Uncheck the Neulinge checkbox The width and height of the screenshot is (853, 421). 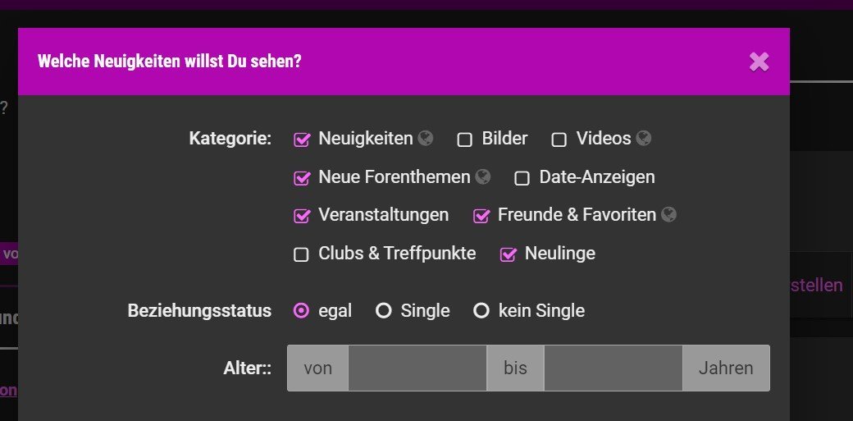pyautogui.click(x=508, y=254)
